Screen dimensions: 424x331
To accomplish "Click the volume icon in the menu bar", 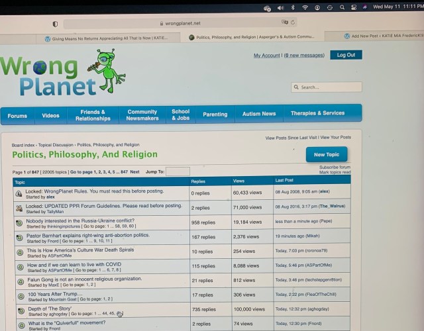I will [x=279, y=8].
